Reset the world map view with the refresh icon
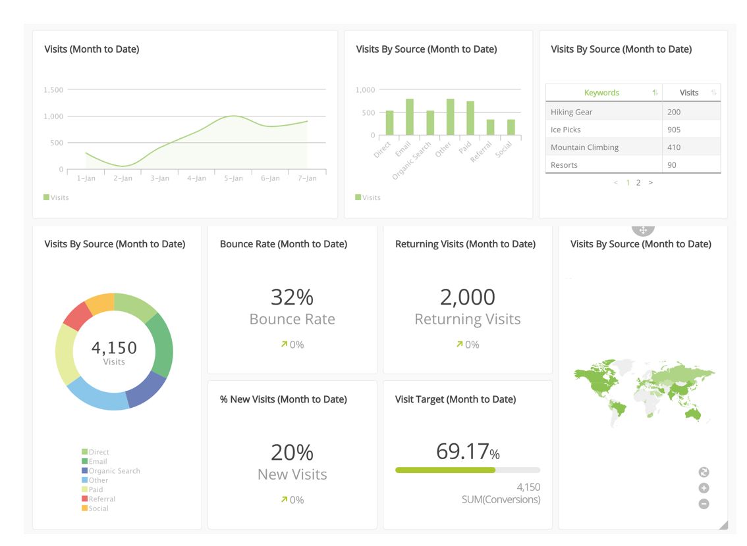747x546 pixels. [x=704, y=472]
